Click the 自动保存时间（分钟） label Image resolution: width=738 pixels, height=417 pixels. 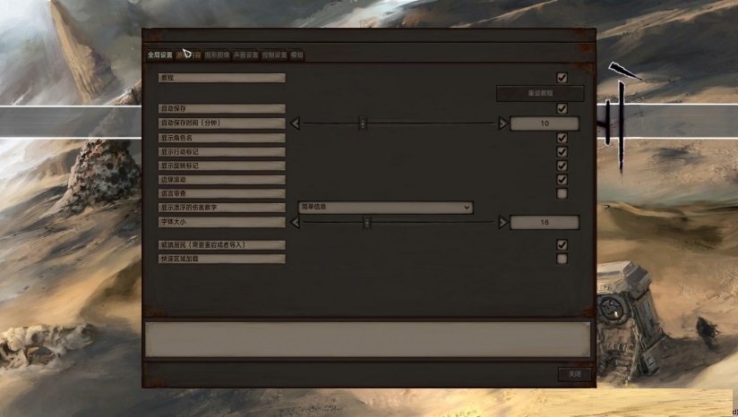click(x=222, y=123)
